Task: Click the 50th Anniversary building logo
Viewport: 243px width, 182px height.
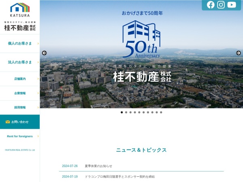Action: [141, 39]
